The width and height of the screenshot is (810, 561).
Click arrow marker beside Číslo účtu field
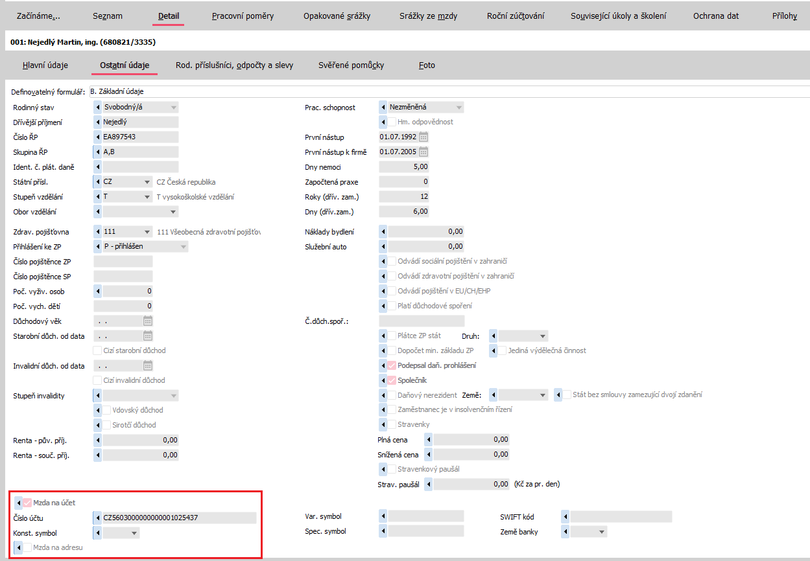coord(98,518)
